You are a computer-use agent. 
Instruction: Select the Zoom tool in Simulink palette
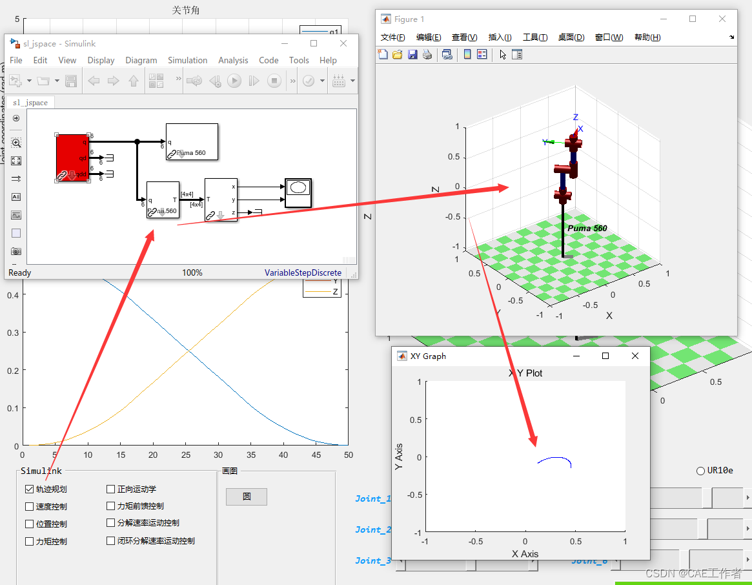tap(16, 143)
